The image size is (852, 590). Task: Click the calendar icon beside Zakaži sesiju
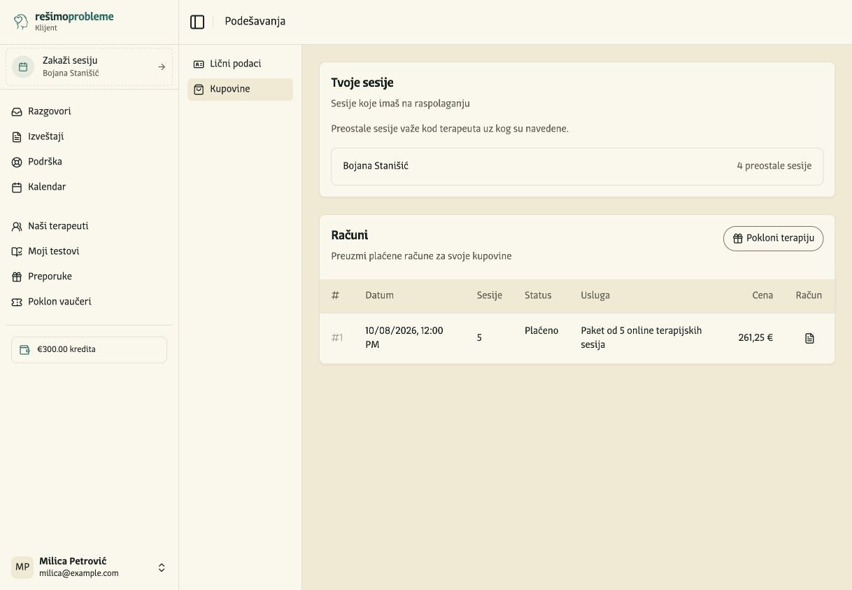coord(23,67)
